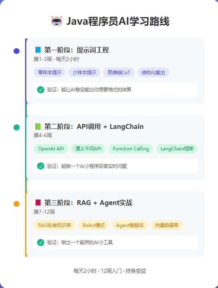218x288 pixels.
Task: Select the orange timeline dot for stage three
Action: click(x=16, y=204)
